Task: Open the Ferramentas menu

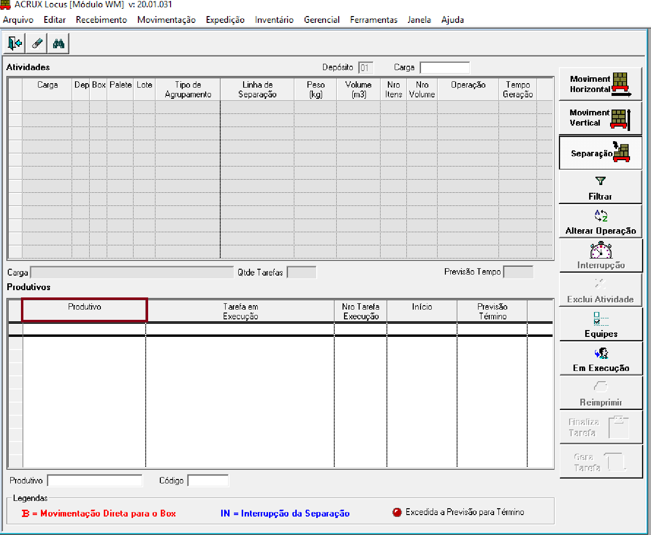Action: [x=374, y=20]
